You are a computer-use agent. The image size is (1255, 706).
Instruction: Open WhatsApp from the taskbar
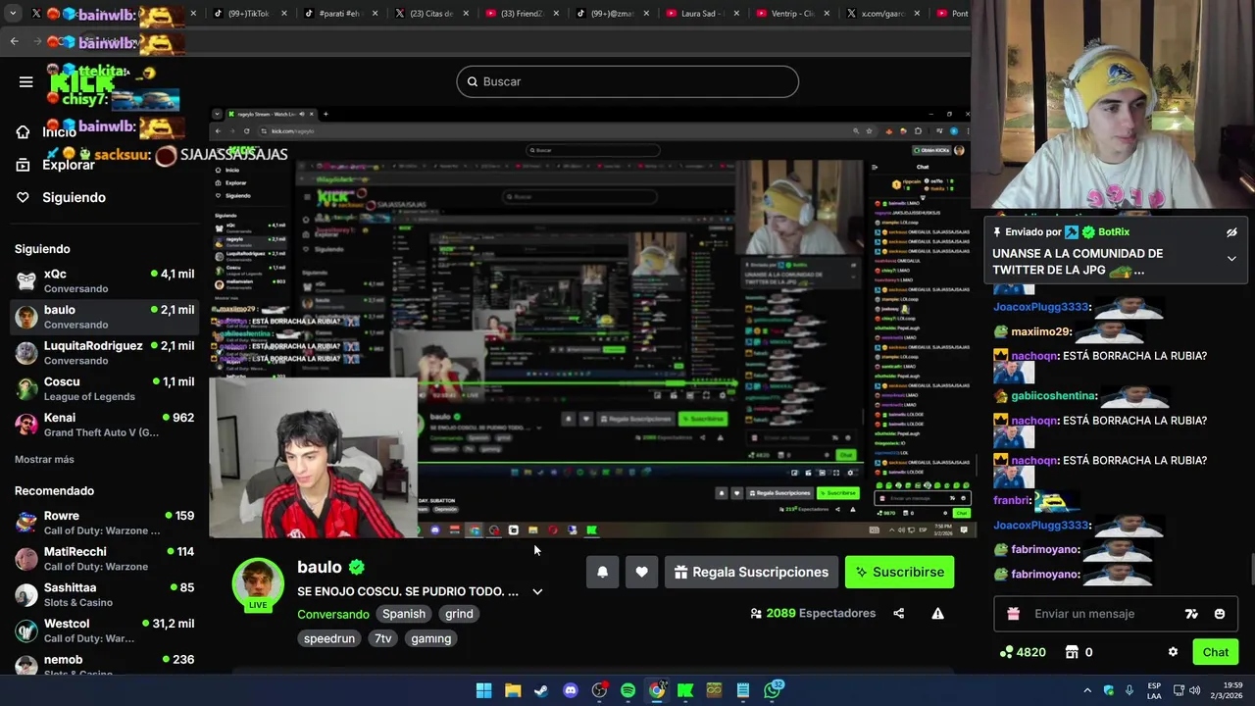tap(773, 690)
